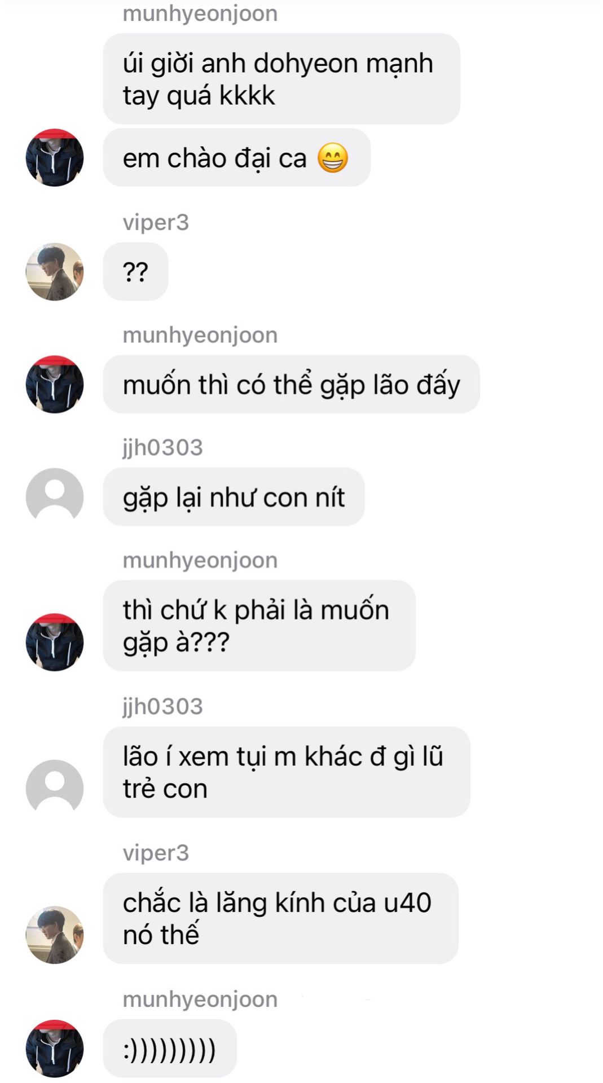Tap munhyeonjoon's avatar beside 'em chào đại ca'
The image size is (603, 1083).
(x=55, y=157)
